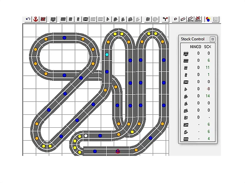
Task: Click the SCX column header in Stock Control
Action: pos(207,47)
